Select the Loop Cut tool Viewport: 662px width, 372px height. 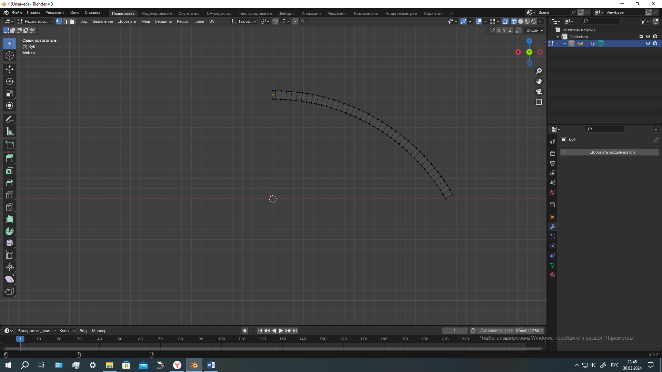point(10,195)
